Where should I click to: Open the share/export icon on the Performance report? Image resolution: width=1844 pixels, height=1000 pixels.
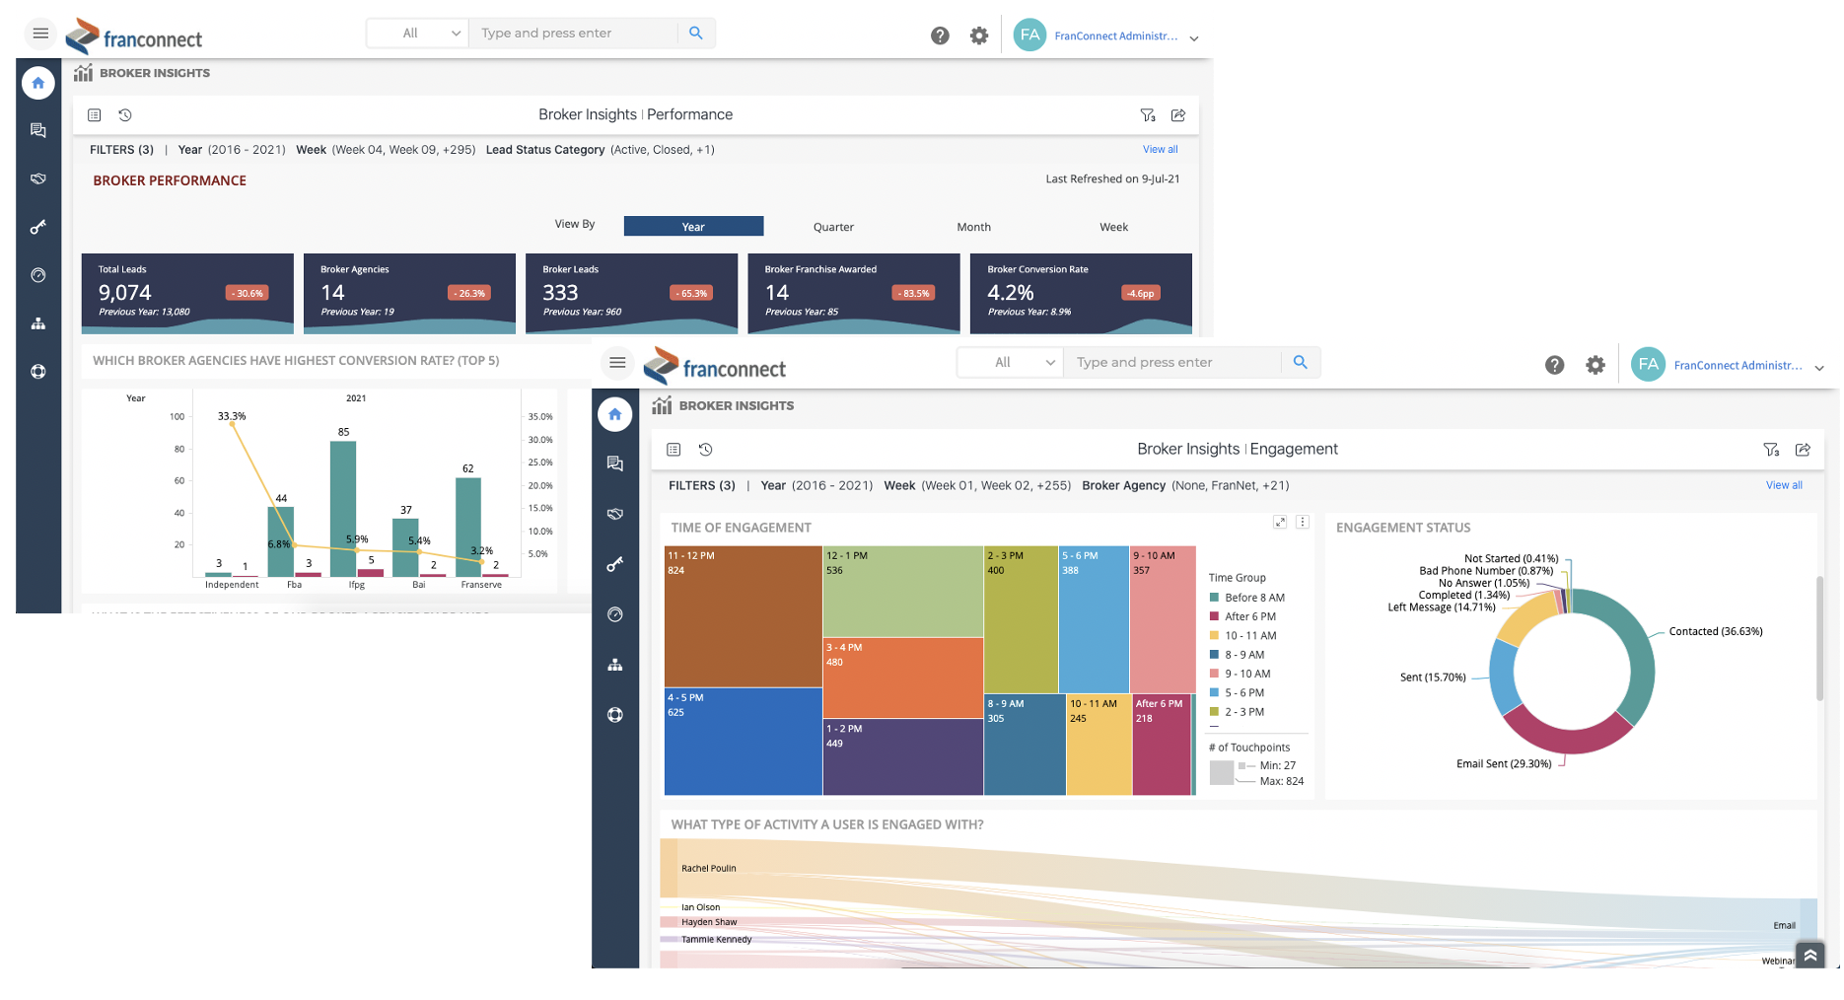[1178, 115]
